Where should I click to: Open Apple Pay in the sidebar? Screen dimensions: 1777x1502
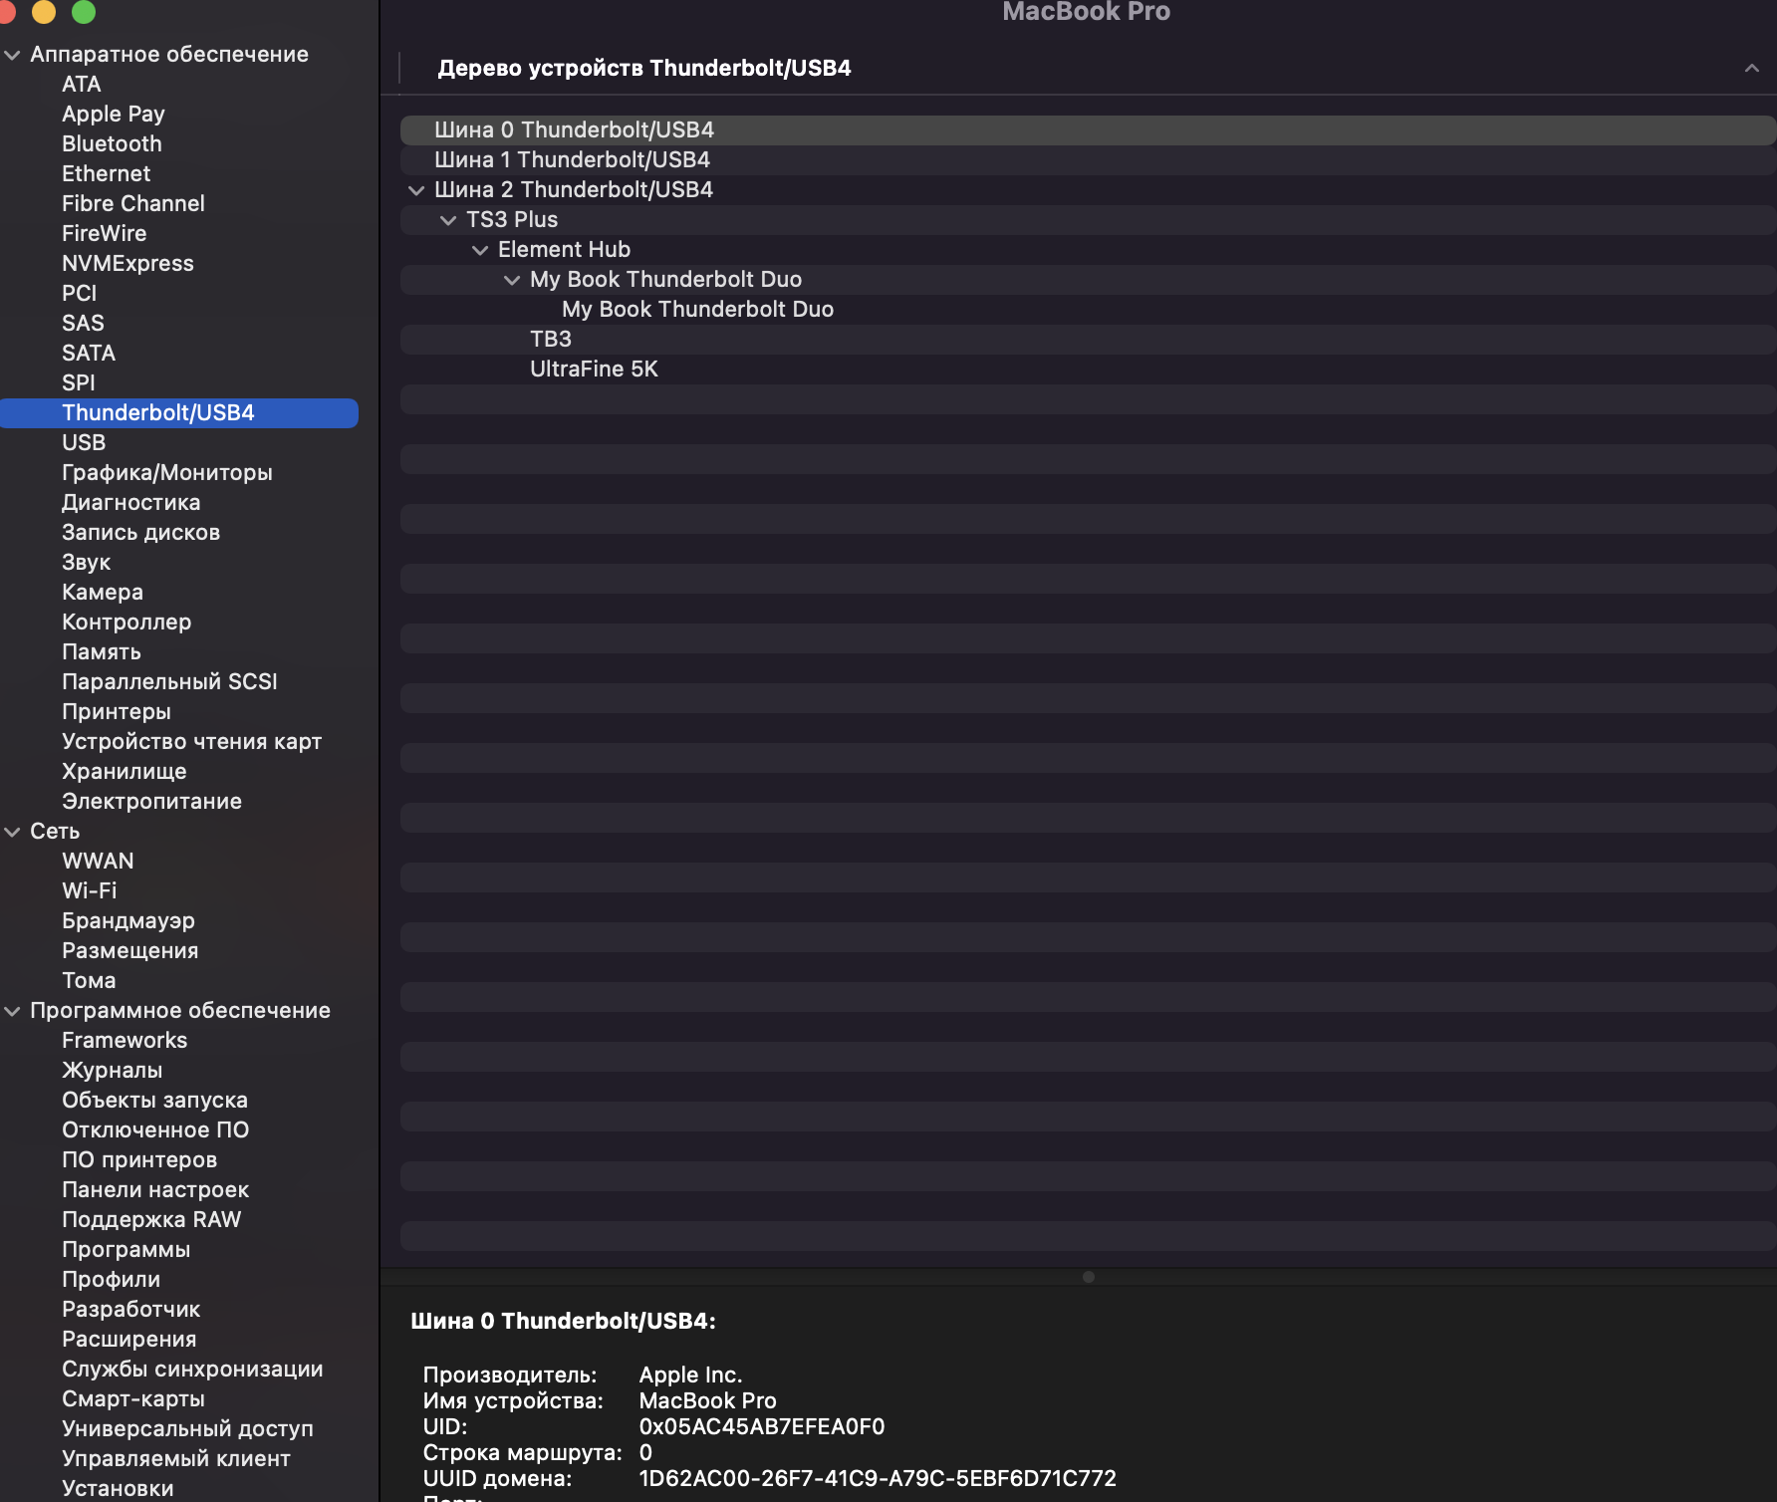click(x=114, y=115)
